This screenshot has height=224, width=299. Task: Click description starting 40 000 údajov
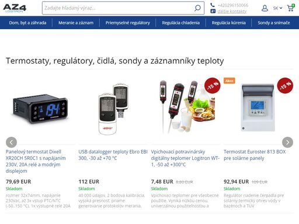112,201
